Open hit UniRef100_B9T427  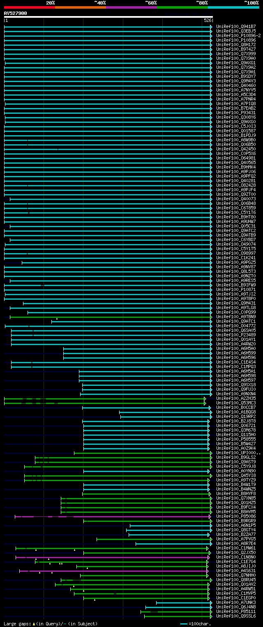236,49
